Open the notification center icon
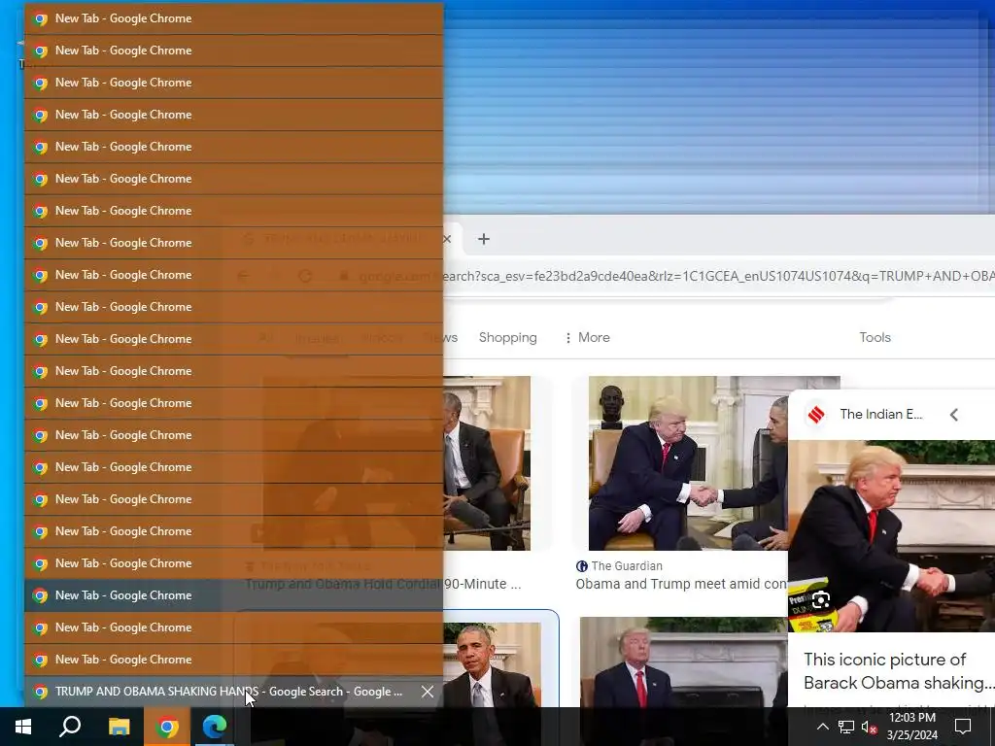995x746 pixels. pyautogui.click(x=963, y=727)
